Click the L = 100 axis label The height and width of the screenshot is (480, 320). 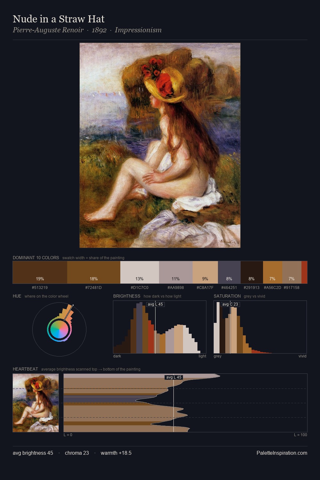(300, 435)
